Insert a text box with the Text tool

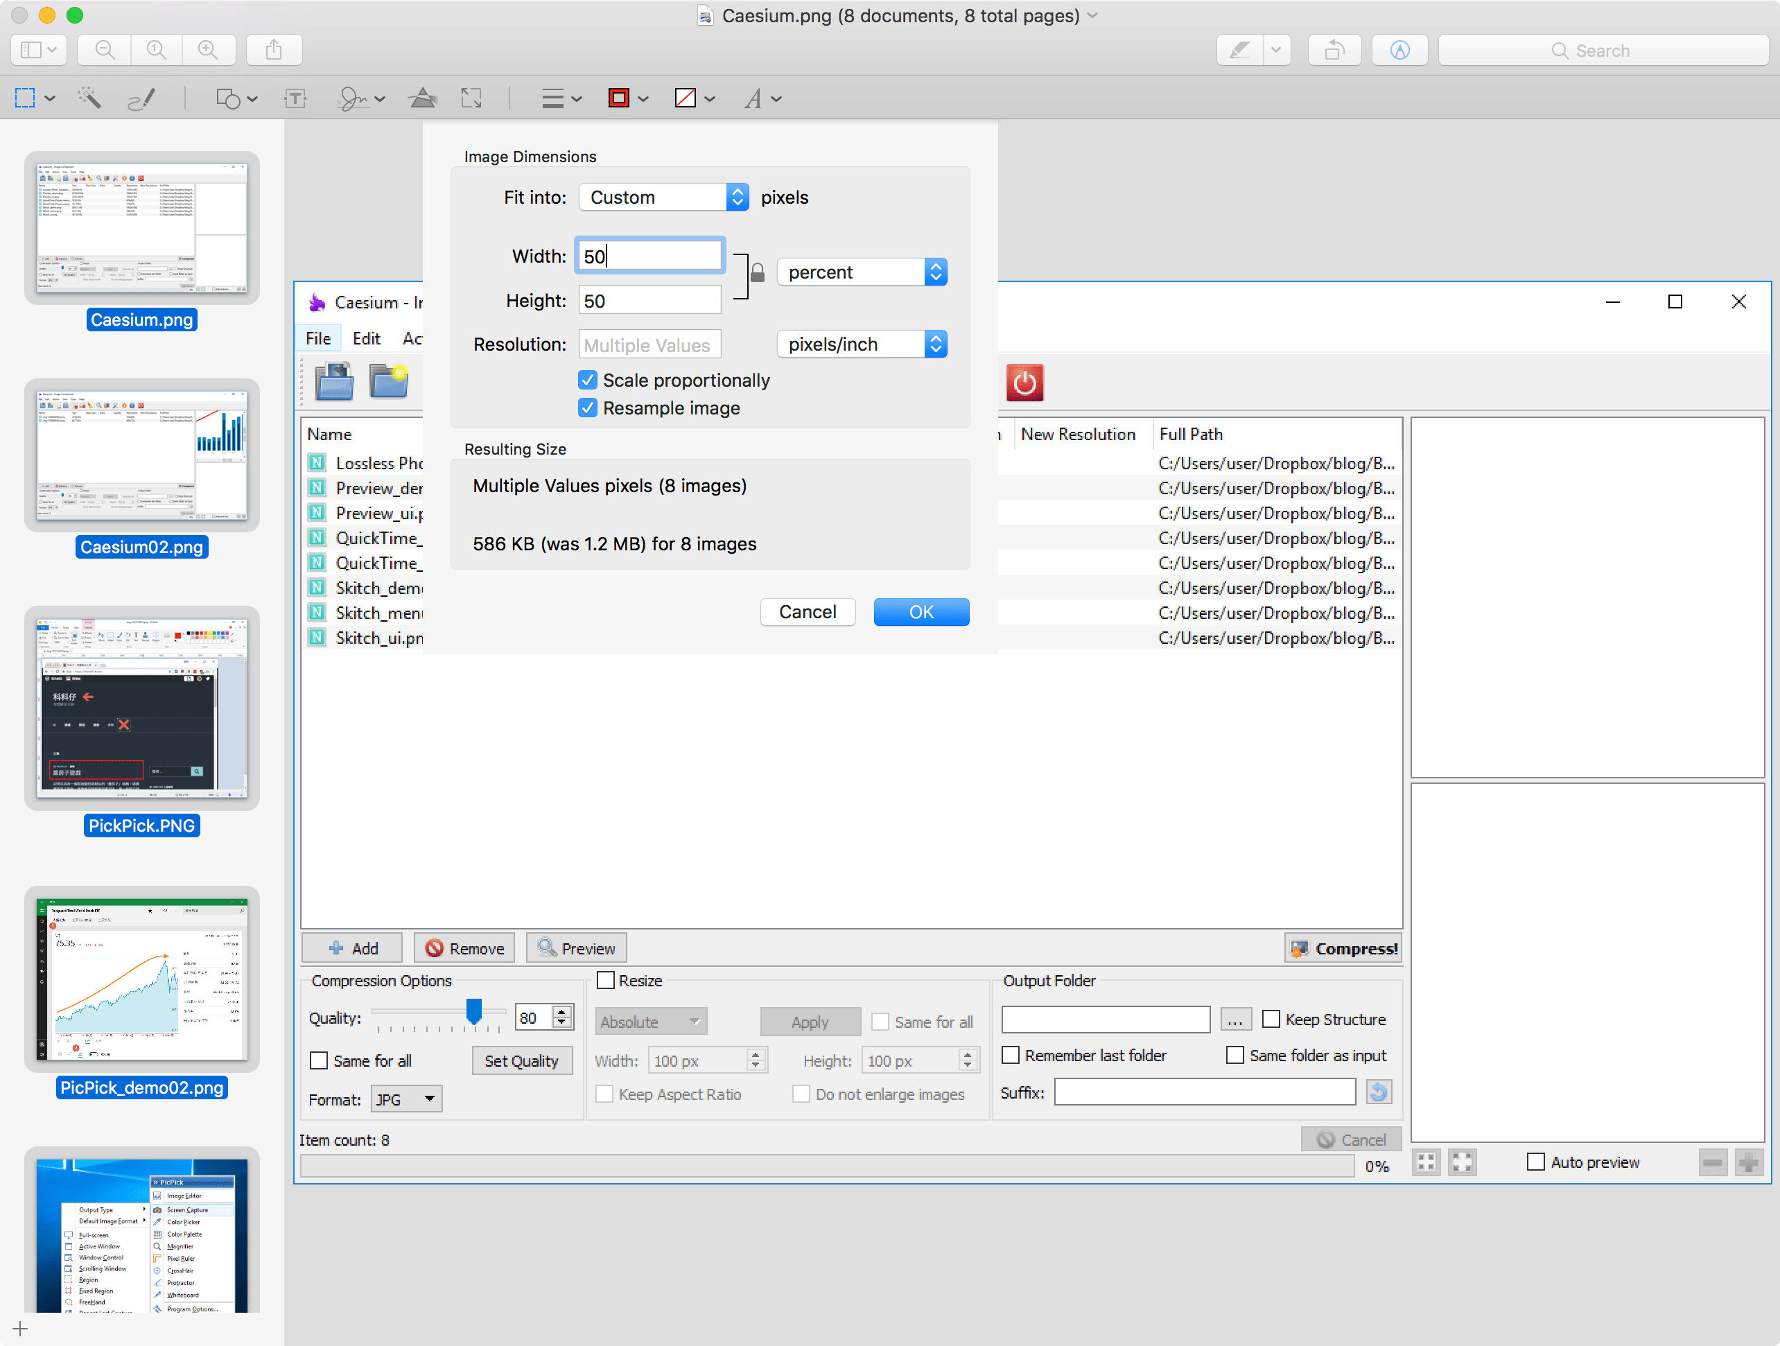295,98
